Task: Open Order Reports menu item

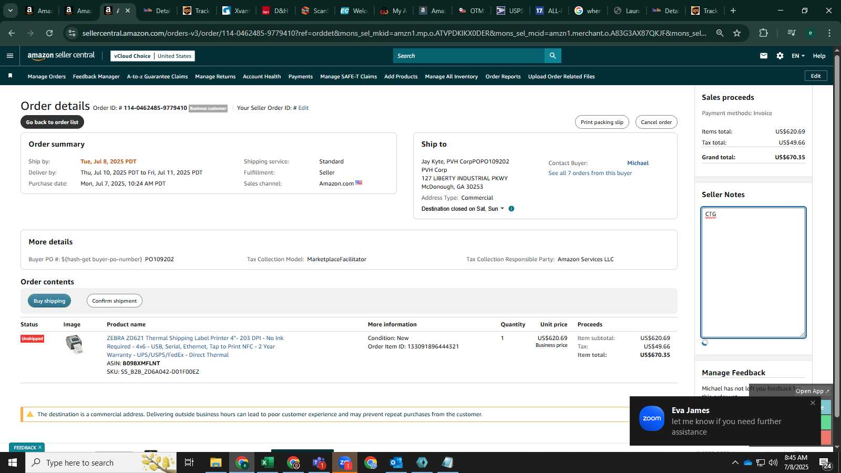Action: [x=503, y=77]
